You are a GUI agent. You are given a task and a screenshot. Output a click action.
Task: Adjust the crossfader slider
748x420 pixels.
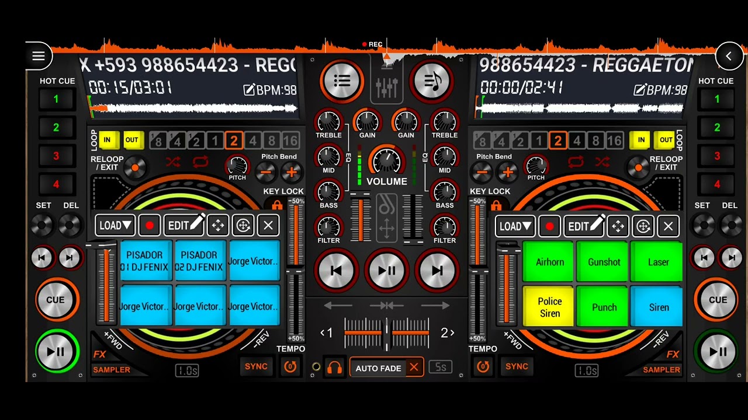pyautogui.click(x=386, y=332)
